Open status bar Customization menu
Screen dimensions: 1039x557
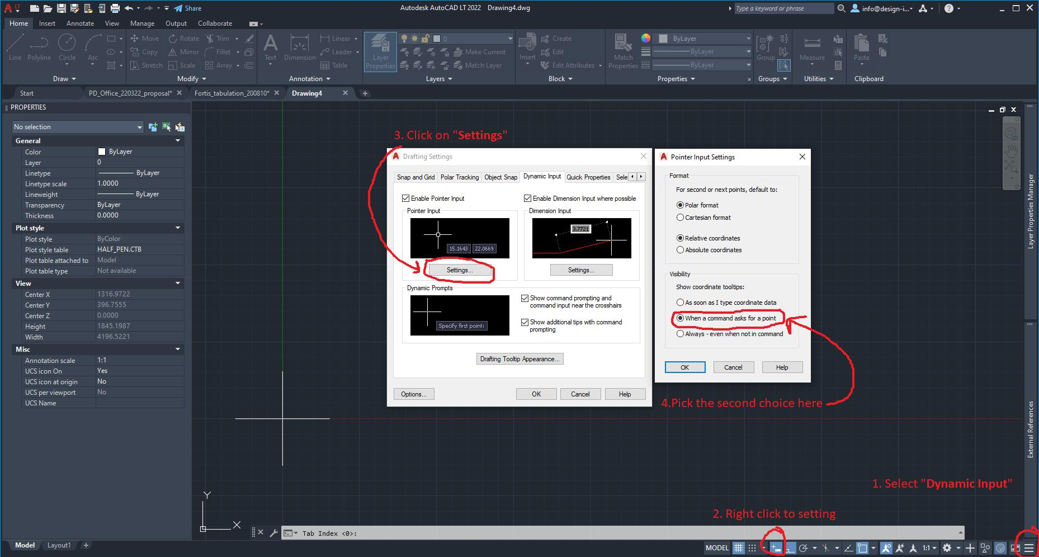click(x=1029, y=548)
